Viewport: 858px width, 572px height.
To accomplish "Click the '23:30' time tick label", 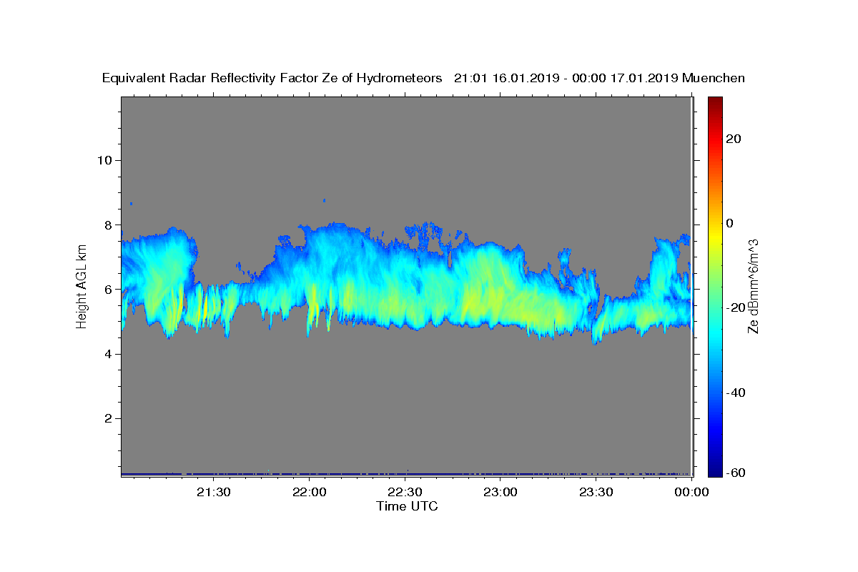I will 596,493.
